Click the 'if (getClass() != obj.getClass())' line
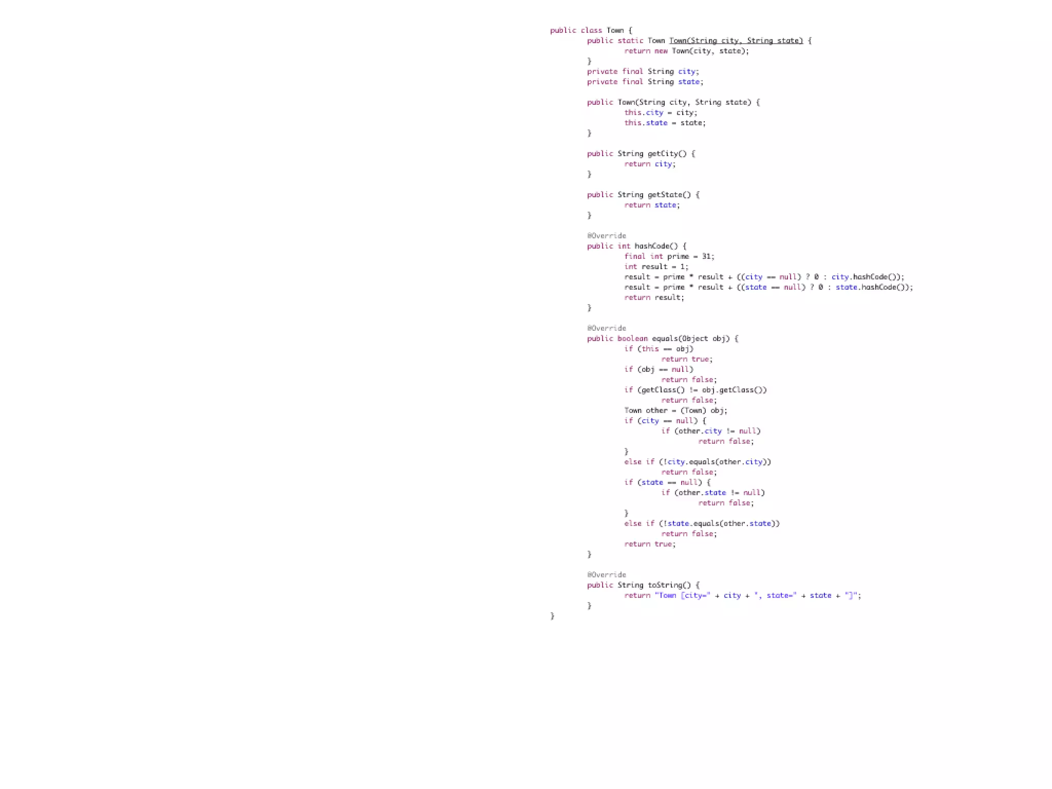The width and height of the screenshot is (1052, 789). pyautogui.click(x=696, y=390)
